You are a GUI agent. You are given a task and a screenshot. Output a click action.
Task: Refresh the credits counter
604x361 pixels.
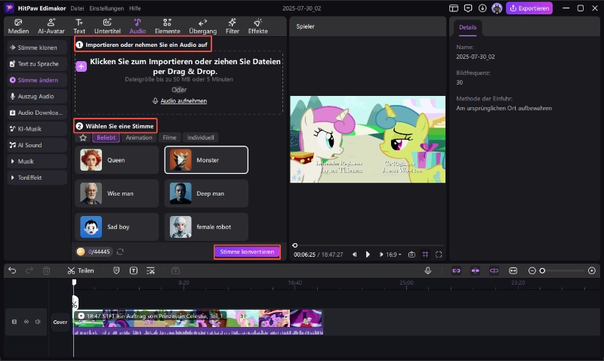[x=120, y=251]
